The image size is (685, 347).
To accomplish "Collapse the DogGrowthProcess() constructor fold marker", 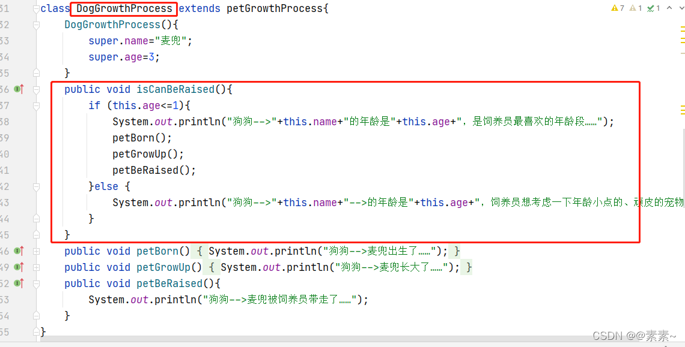I will pos(36,25).
